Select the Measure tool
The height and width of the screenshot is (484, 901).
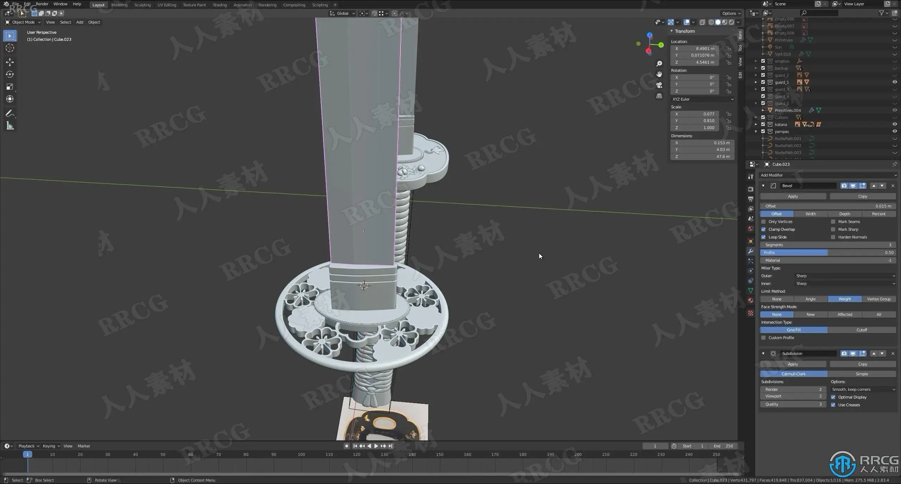(x=10, y=126)
